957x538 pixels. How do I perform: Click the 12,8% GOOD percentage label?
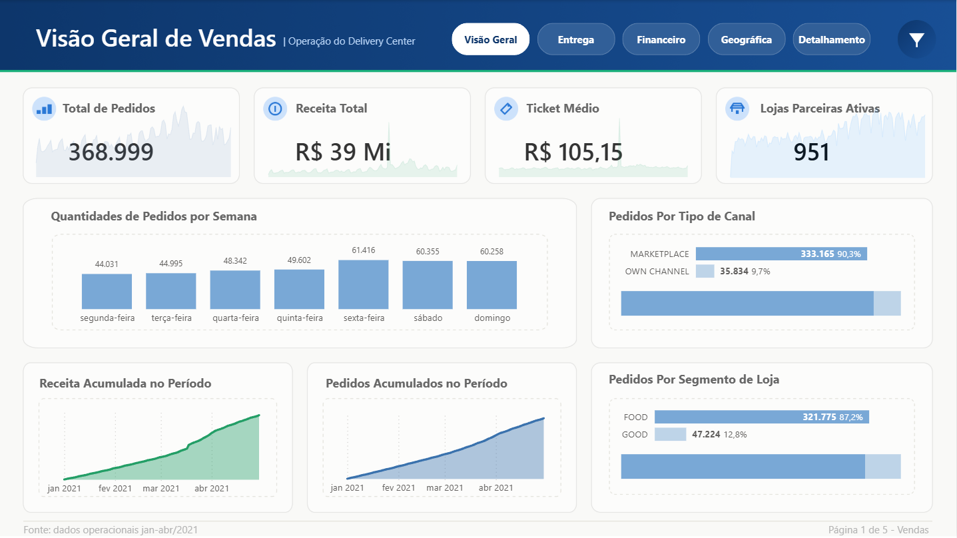tap(735, 434)
